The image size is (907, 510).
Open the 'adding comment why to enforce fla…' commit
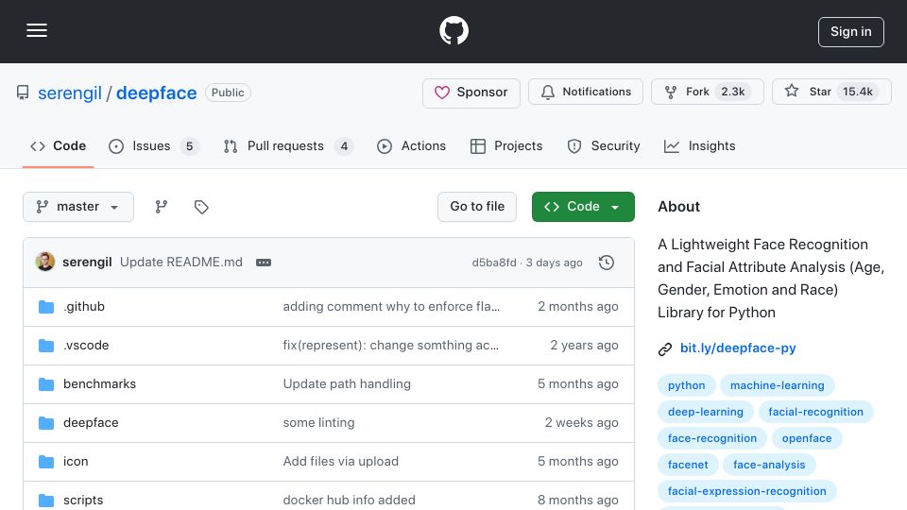[391, 306]
